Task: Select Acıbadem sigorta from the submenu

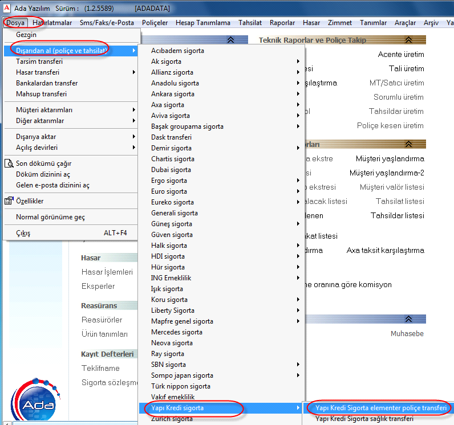Action: [177, 51]
